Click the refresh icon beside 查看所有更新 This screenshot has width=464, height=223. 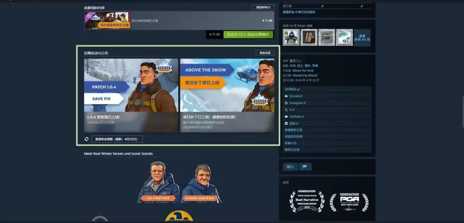pyautogui.click(x=87, y=139)
